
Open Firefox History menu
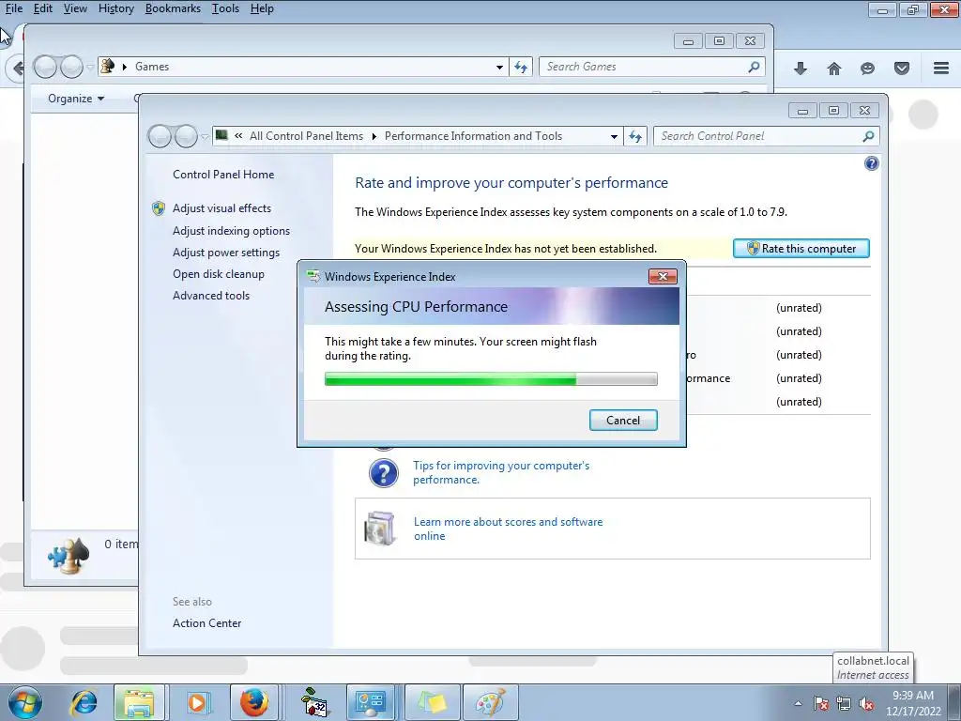tap(115, 8)
